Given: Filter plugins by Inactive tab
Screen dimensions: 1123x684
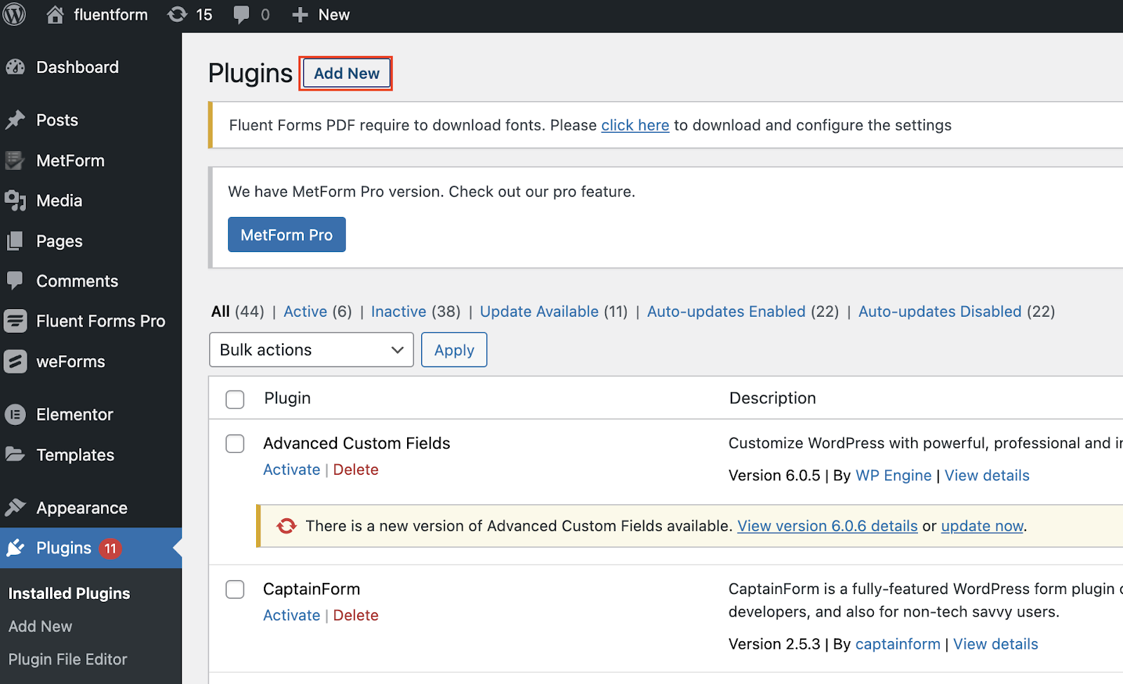Looking at the screenshot, I should (x=398, y=311).
